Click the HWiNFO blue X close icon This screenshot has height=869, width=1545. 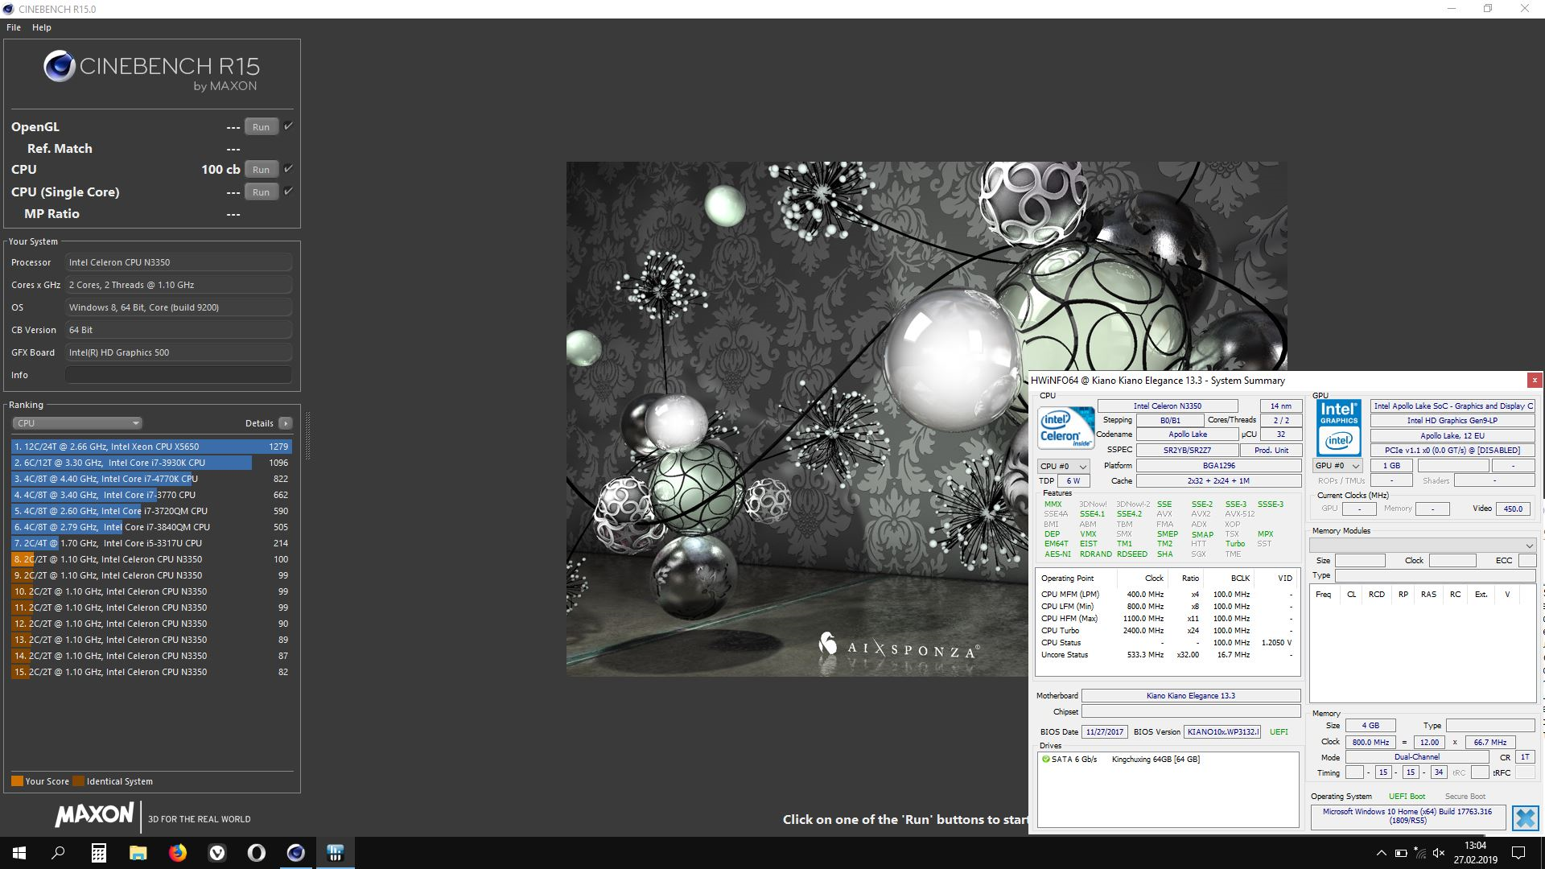pyautogui.click(x=1525, y=818)
